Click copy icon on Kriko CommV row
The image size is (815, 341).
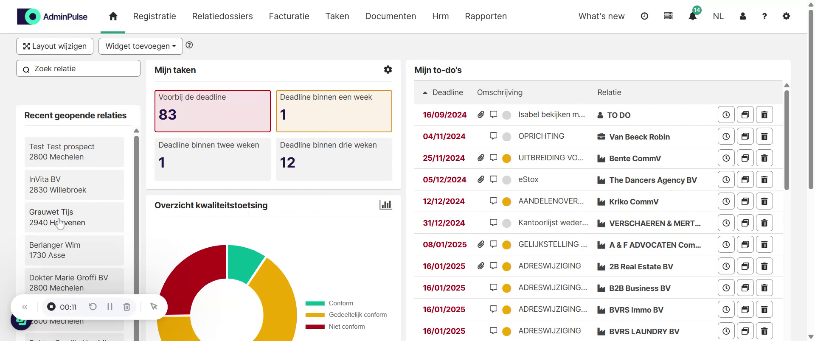tap(745, 201)
